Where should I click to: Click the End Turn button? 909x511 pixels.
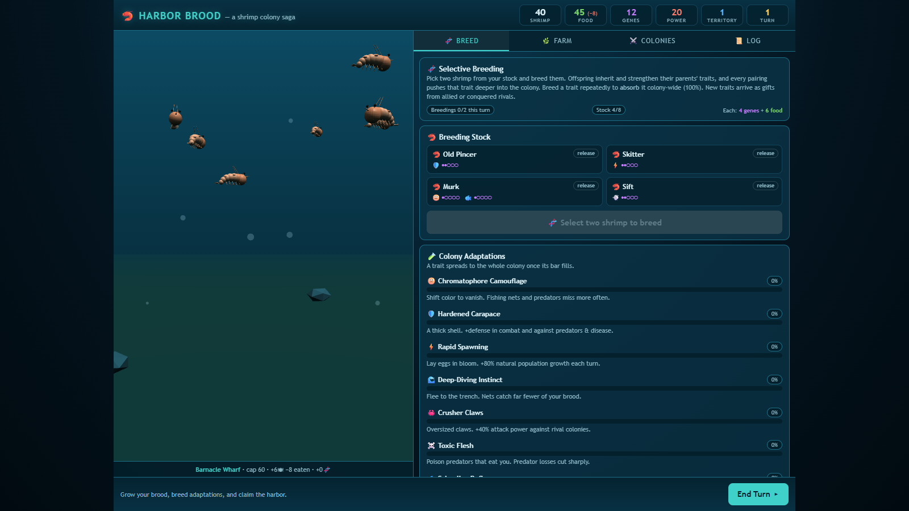[758, 494]
